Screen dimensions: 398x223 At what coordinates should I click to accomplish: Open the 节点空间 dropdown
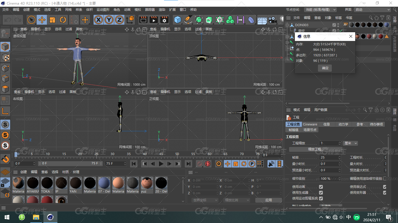(320, 10)
